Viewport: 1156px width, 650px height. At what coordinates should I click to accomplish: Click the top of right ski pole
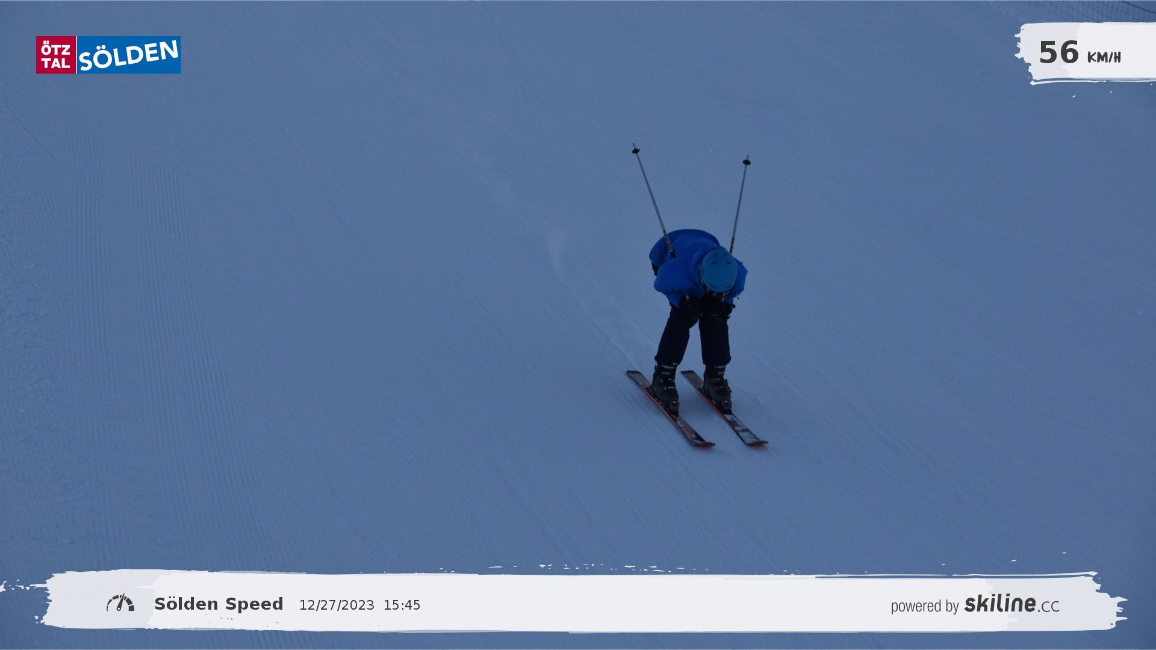[x=747, y=161]
